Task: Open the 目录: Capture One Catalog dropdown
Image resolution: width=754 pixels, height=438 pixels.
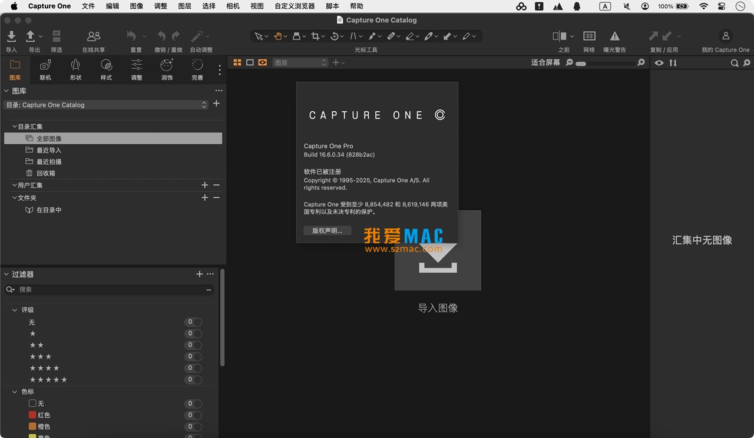Action: (106, 105)
